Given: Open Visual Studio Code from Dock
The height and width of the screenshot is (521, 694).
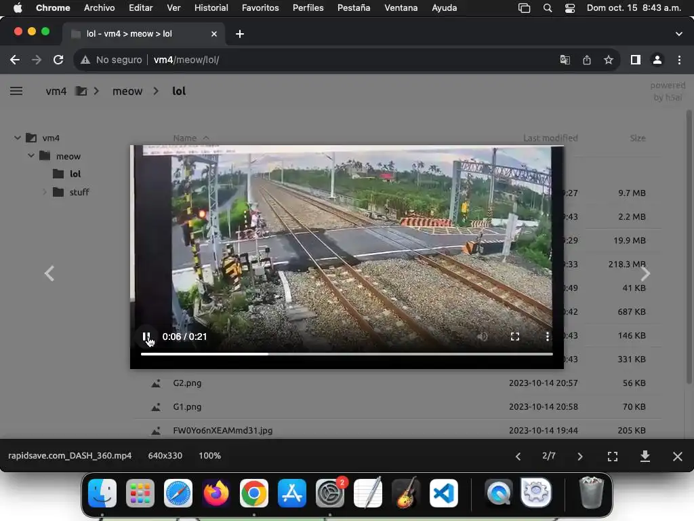Looking at the screenshot, I should pos(443,493).
